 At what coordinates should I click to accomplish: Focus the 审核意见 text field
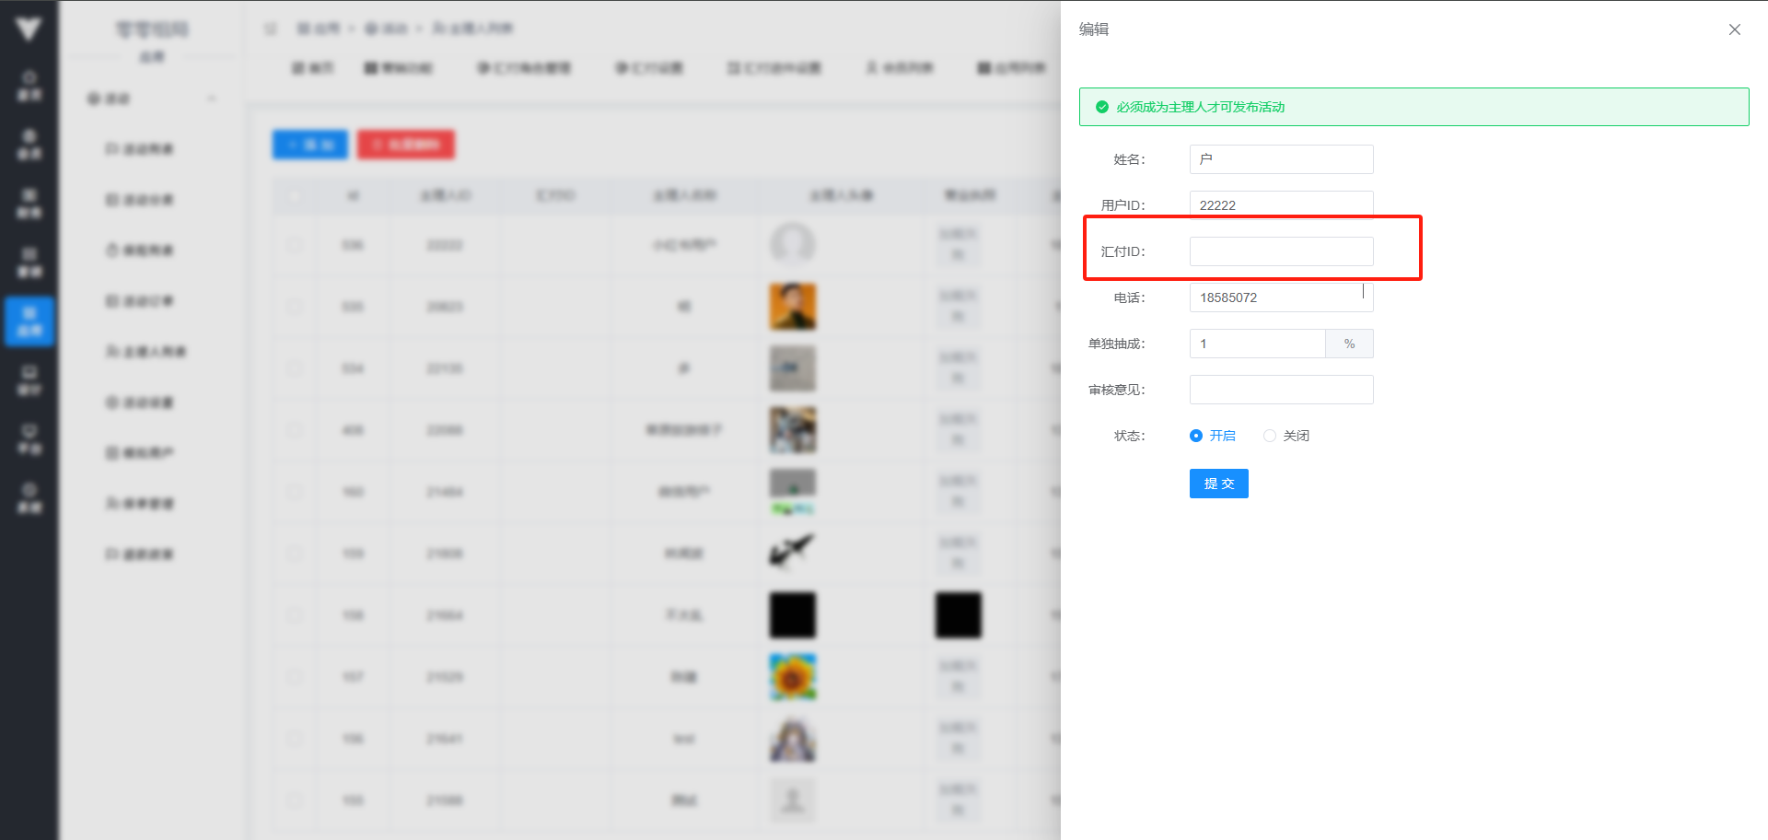click(x=1280, y=390)
